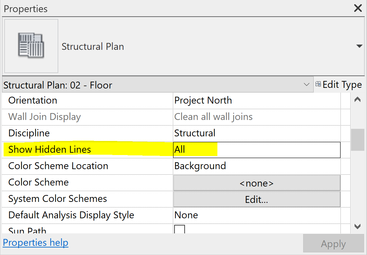Click the Default Analysis Display Style value
367x255 pixels.
click(186, 215)
